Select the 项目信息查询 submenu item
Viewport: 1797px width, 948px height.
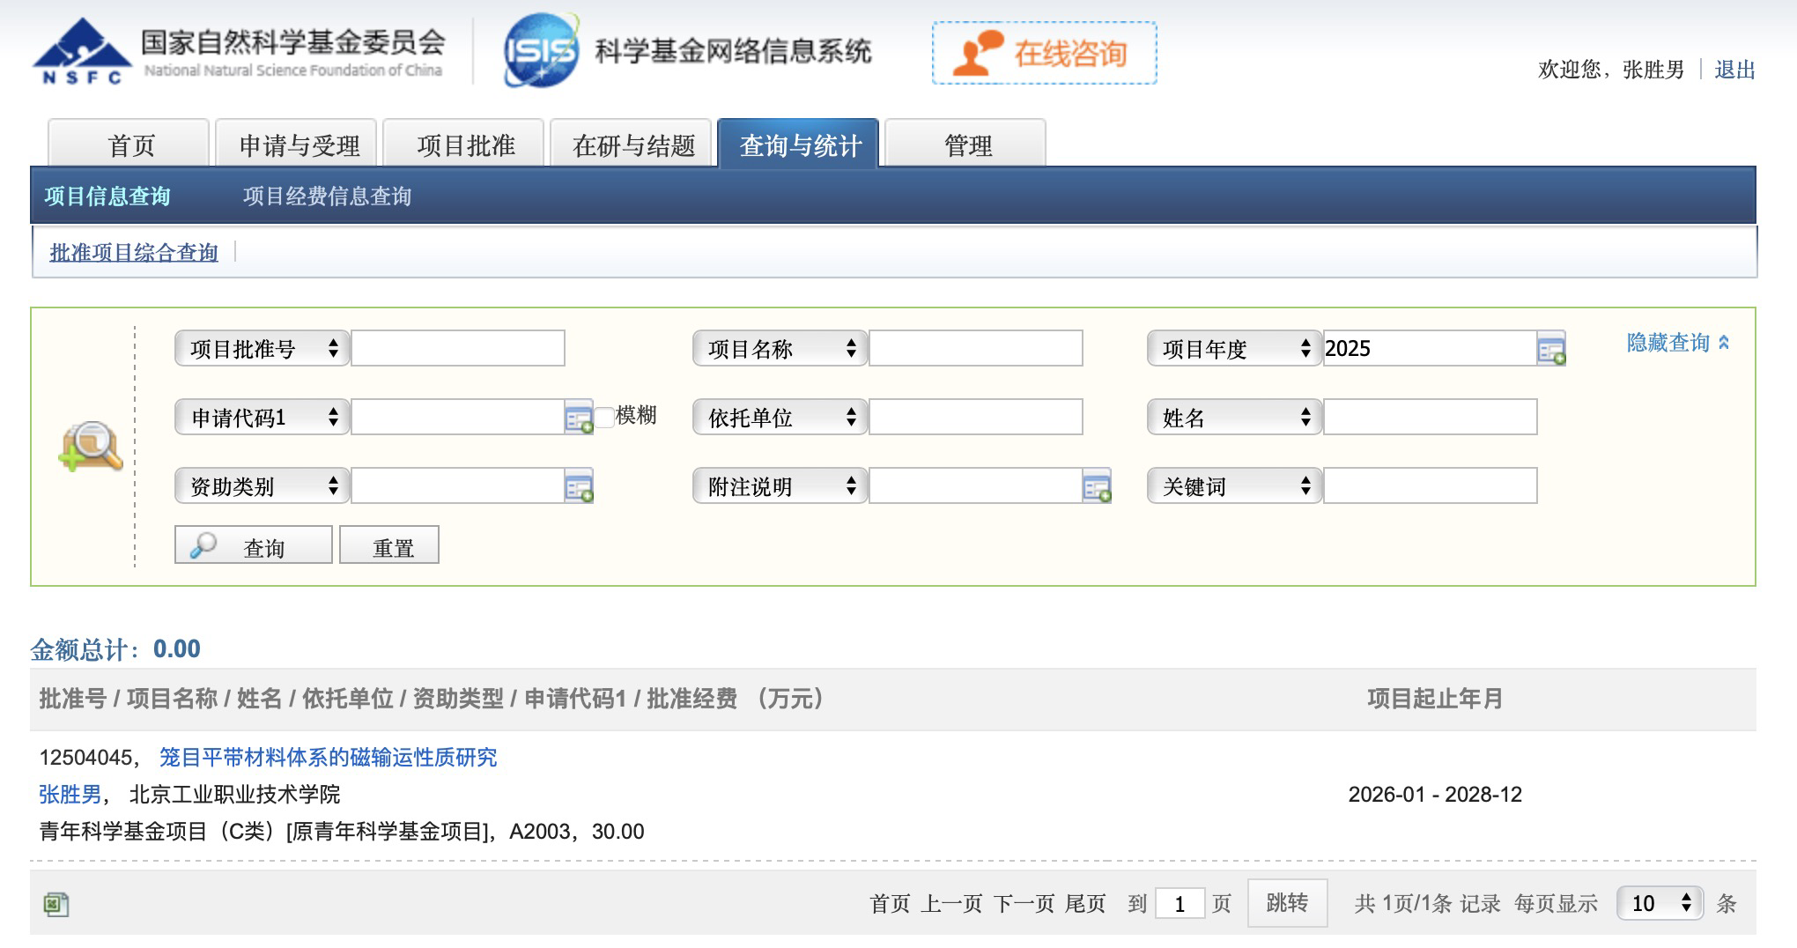point(107,196)
